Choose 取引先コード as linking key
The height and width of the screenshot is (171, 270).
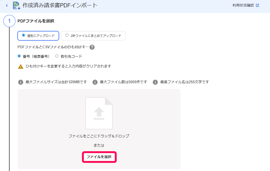69,56
